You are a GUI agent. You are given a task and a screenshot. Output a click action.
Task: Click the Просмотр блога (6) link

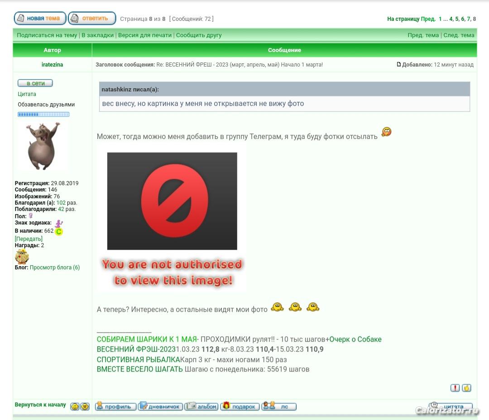click(x=54, y=267)
